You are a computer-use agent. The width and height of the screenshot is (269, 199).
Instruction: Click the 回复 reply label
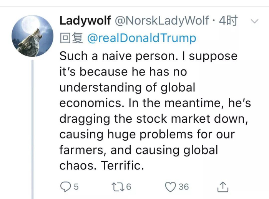coord(71,38)
